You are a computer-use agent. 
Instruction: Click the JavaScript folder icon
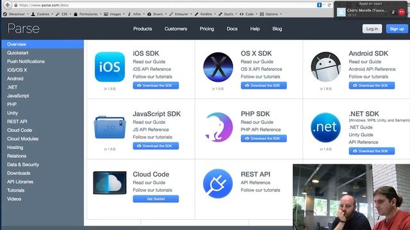click(x=110, y=127)
